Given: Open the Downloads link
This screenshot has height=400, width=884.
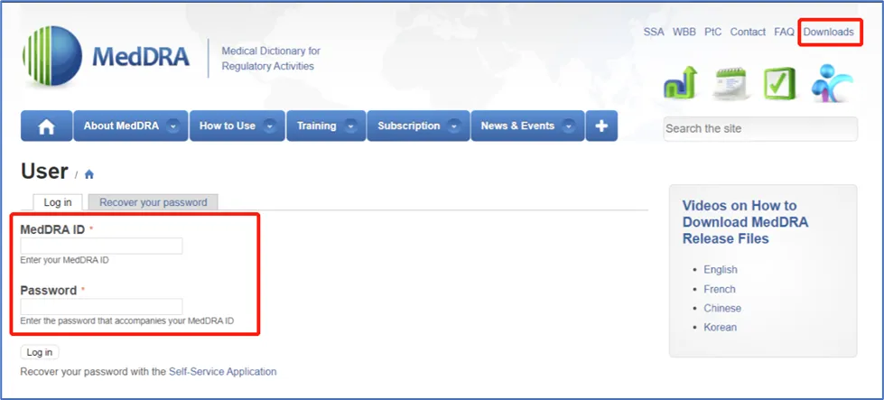Looking at the screenshot, I should click(x=829, y=33).
